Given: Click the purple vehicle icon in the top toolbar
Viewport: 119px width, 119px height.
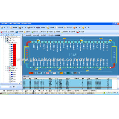Looking at the screenshot, I should pyautogui.click(x=38, y=27).
